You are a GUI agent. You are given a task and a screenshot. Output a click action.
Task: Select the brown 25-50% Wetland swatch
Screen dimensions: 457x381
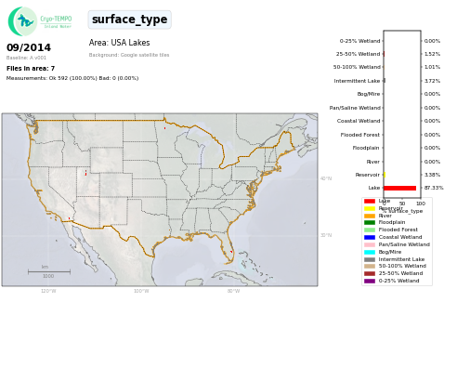click(x=370, y=273)
